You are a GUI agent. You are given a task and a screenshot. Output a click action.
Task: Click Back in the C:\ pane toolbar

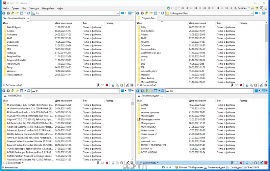[4, 13]
